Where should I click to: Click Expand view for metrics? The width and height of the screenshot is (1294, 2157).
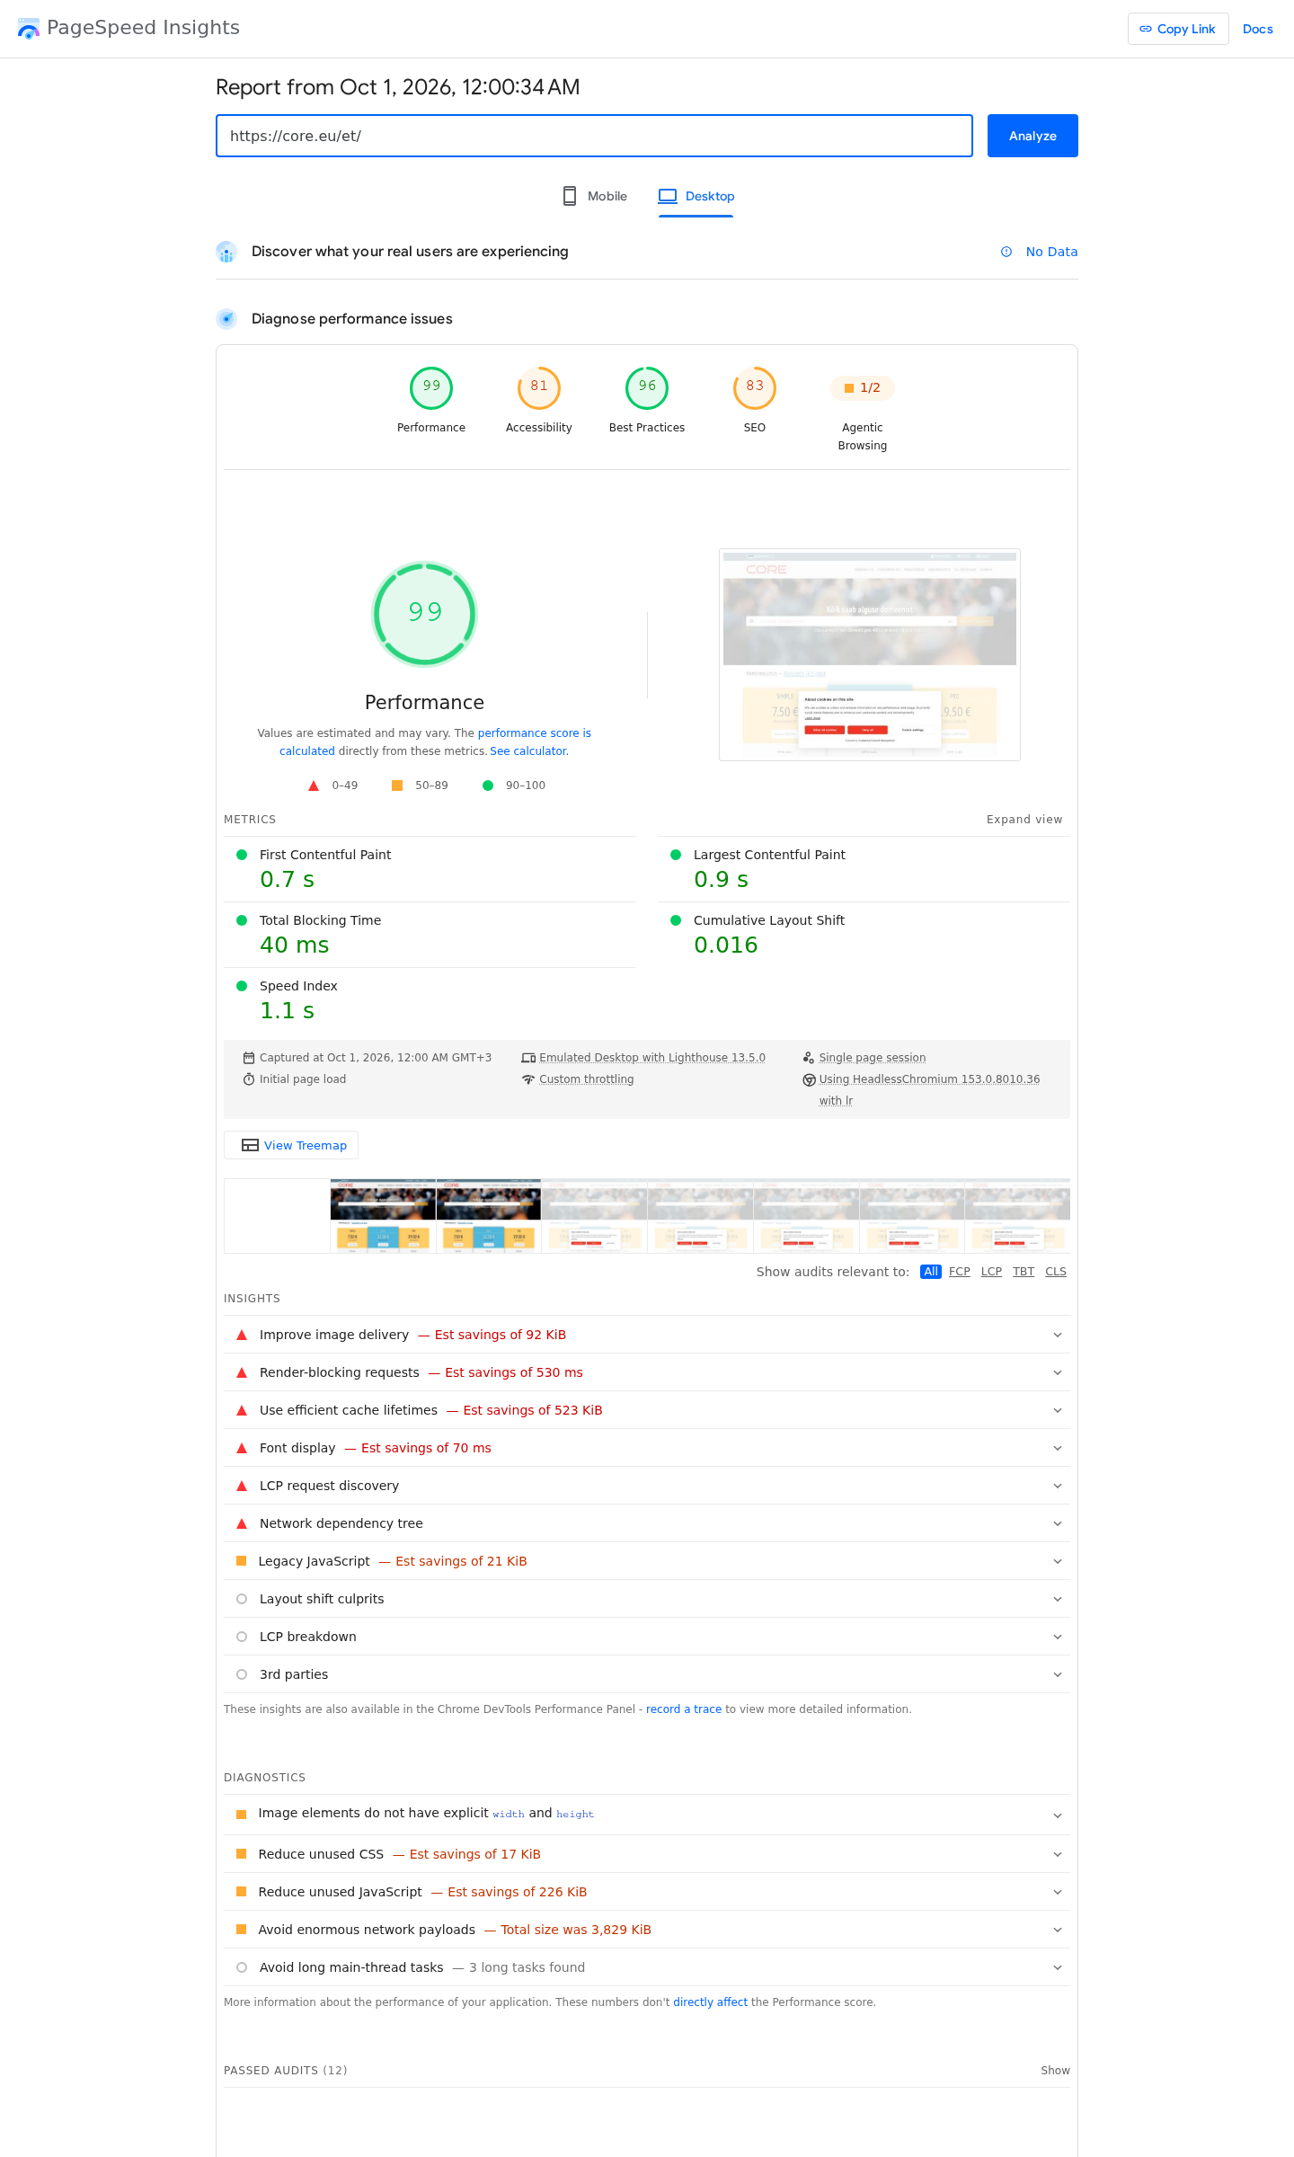(1024, 820)
